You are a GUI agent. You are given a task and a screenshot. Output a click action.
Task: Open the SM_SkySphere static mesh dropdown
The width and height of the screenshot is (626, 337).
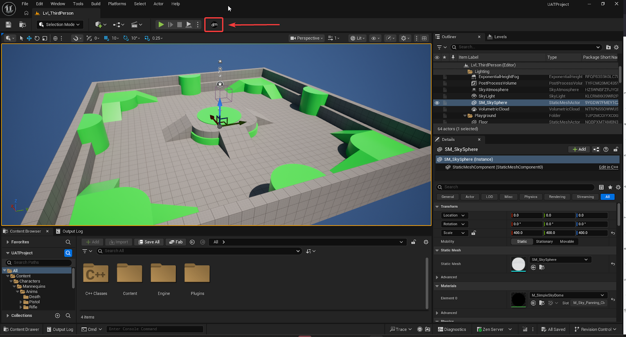[x=561, y=260]
